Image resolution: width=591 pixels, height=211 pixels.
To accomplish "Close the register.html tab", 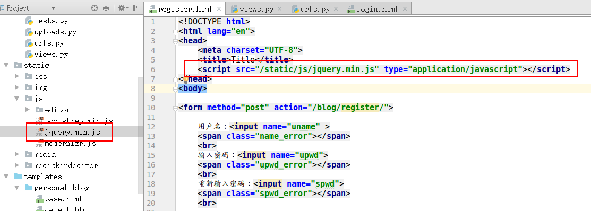I will point(218,10).
